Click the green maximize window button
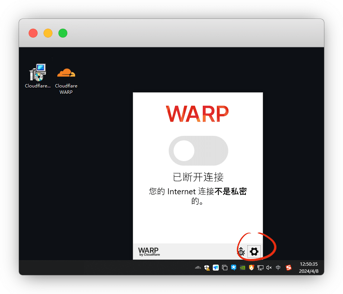 (63, 33)
